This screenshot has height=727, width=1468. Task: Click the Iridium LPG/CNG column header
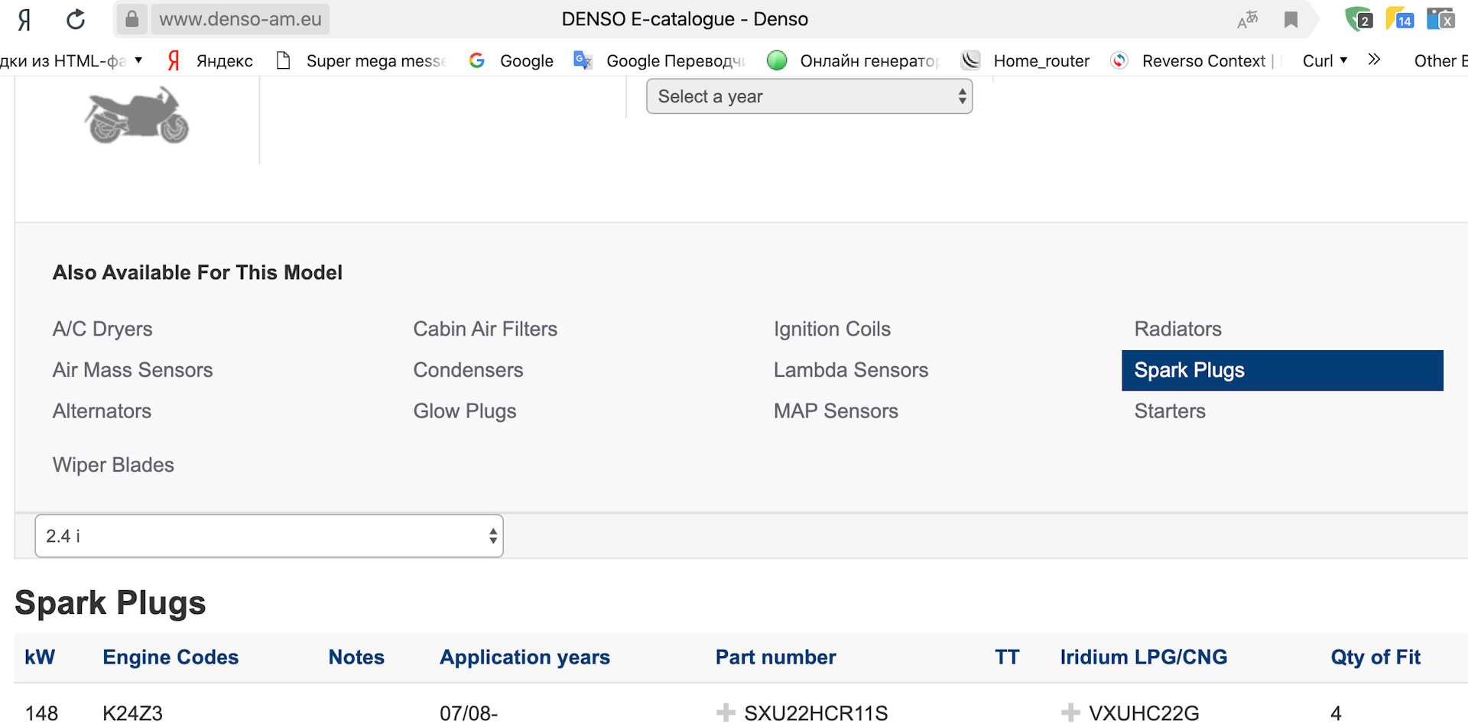pyautogui.click(x=1143, y=657)
